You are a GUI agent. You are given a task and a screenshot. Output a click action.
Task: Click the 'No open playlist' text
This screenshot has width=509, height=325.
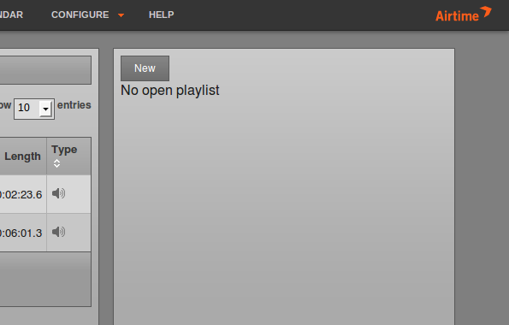click(169, 91)
